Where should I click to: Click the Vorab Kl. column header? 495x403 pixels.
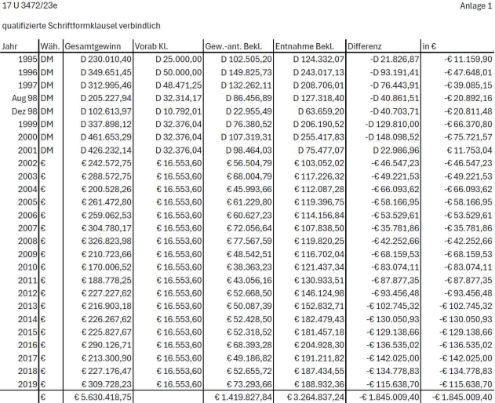point(154,46)
